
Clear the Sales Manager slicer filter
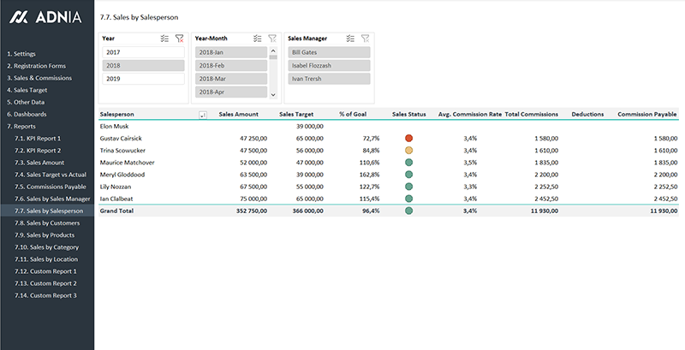[x=365, y=39]
